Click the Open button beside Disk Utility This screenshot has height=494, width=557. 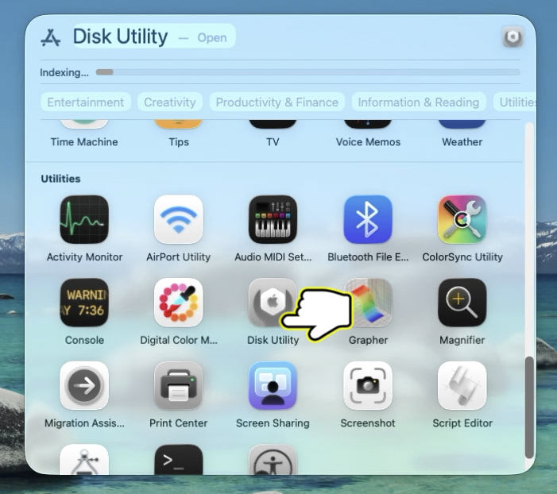click(x=211, y=37)
